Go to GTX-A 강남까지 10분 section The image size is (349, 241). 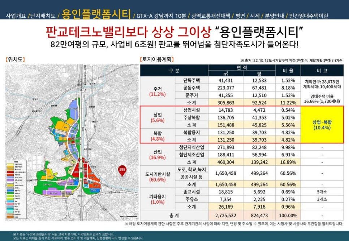[161, 16]
